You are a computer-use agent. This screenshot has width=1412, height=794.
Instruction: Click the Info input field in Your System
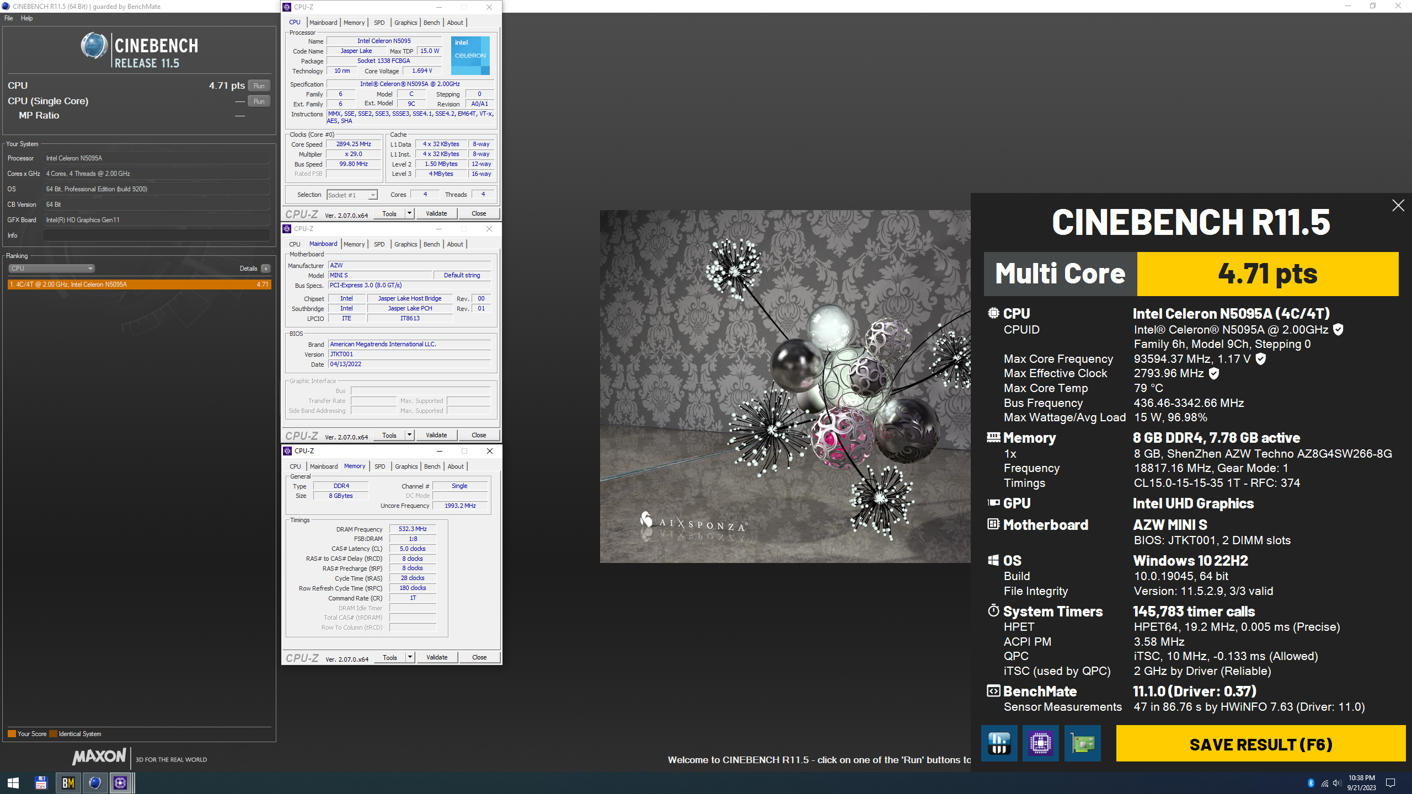(x=157, y=235)
